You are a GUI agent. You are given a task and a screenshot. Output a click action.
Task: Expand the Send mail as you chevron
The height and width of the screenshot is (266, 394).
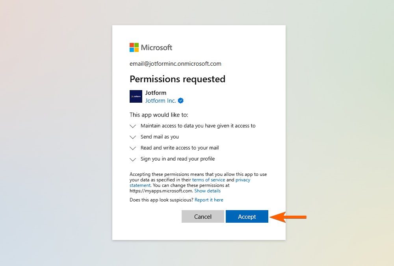coord(133,137)
